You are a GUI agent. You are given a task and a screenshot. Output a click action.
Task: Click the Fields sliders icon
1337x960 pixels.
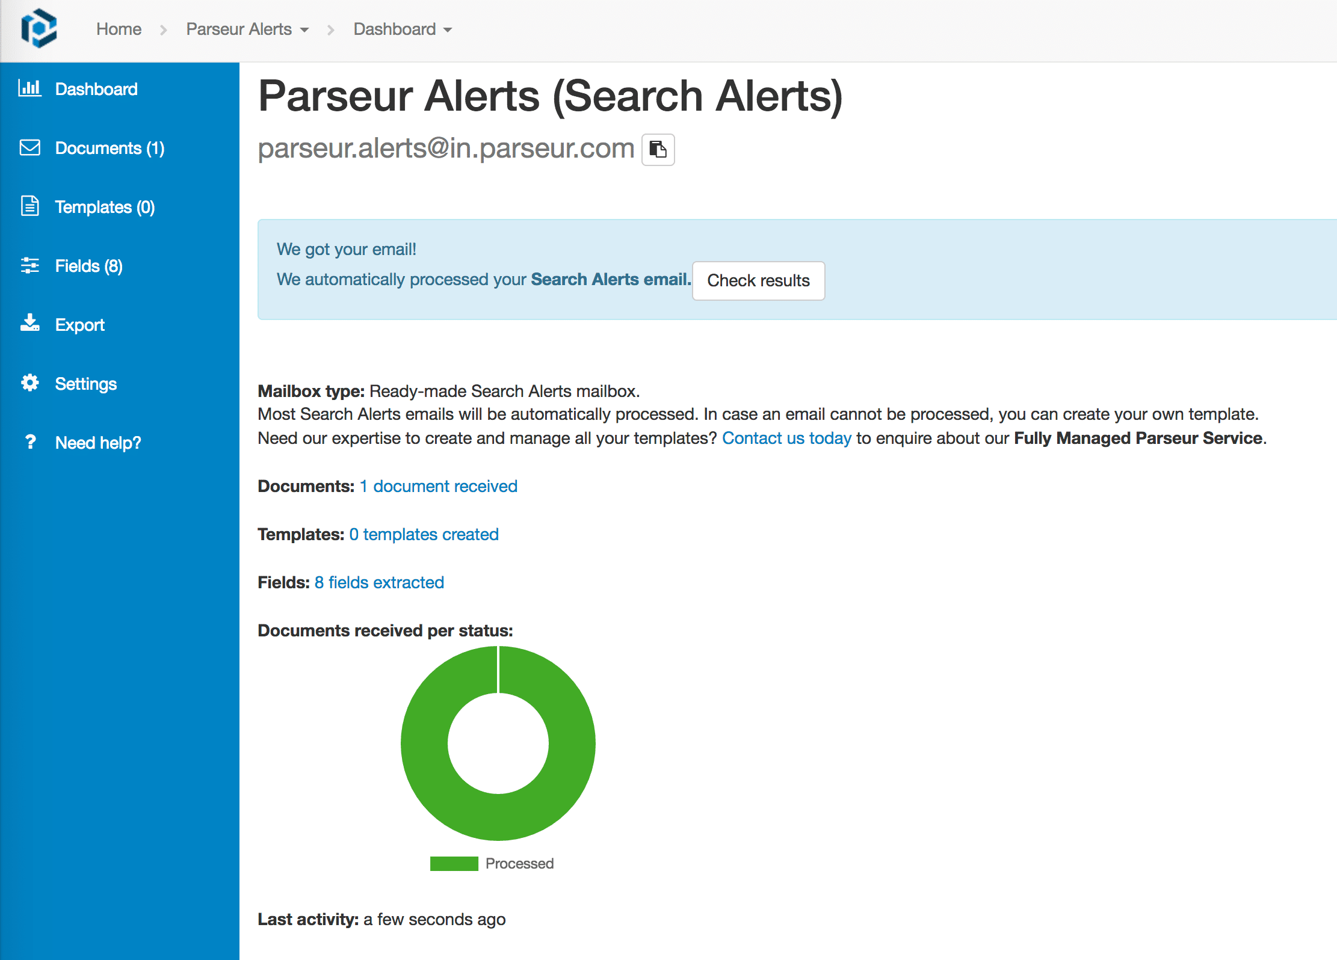coord(30,265)
